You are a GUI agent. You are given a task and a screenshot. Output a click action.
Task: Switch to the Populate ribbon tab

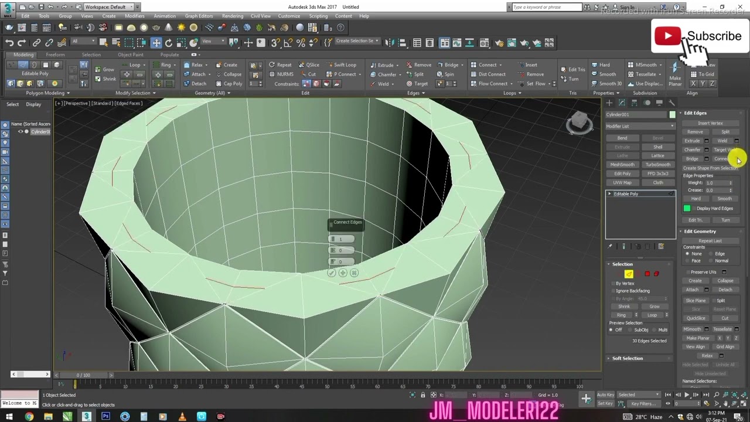click(169, 55)
